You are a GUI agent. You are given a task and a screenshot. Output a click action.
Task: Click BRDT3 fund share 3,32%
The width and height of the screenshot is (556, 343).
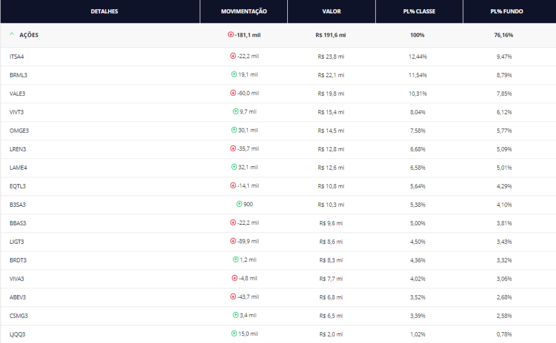point(504,260)
